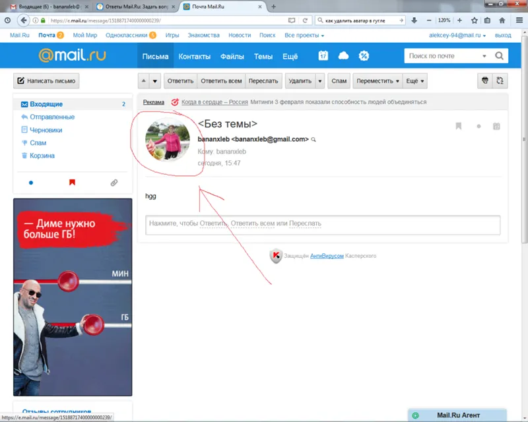The height and width of the screenshot is (422, 528).
Task: Click the sender avatar photo
Action: pyautogui.click(x=168, y=139)
